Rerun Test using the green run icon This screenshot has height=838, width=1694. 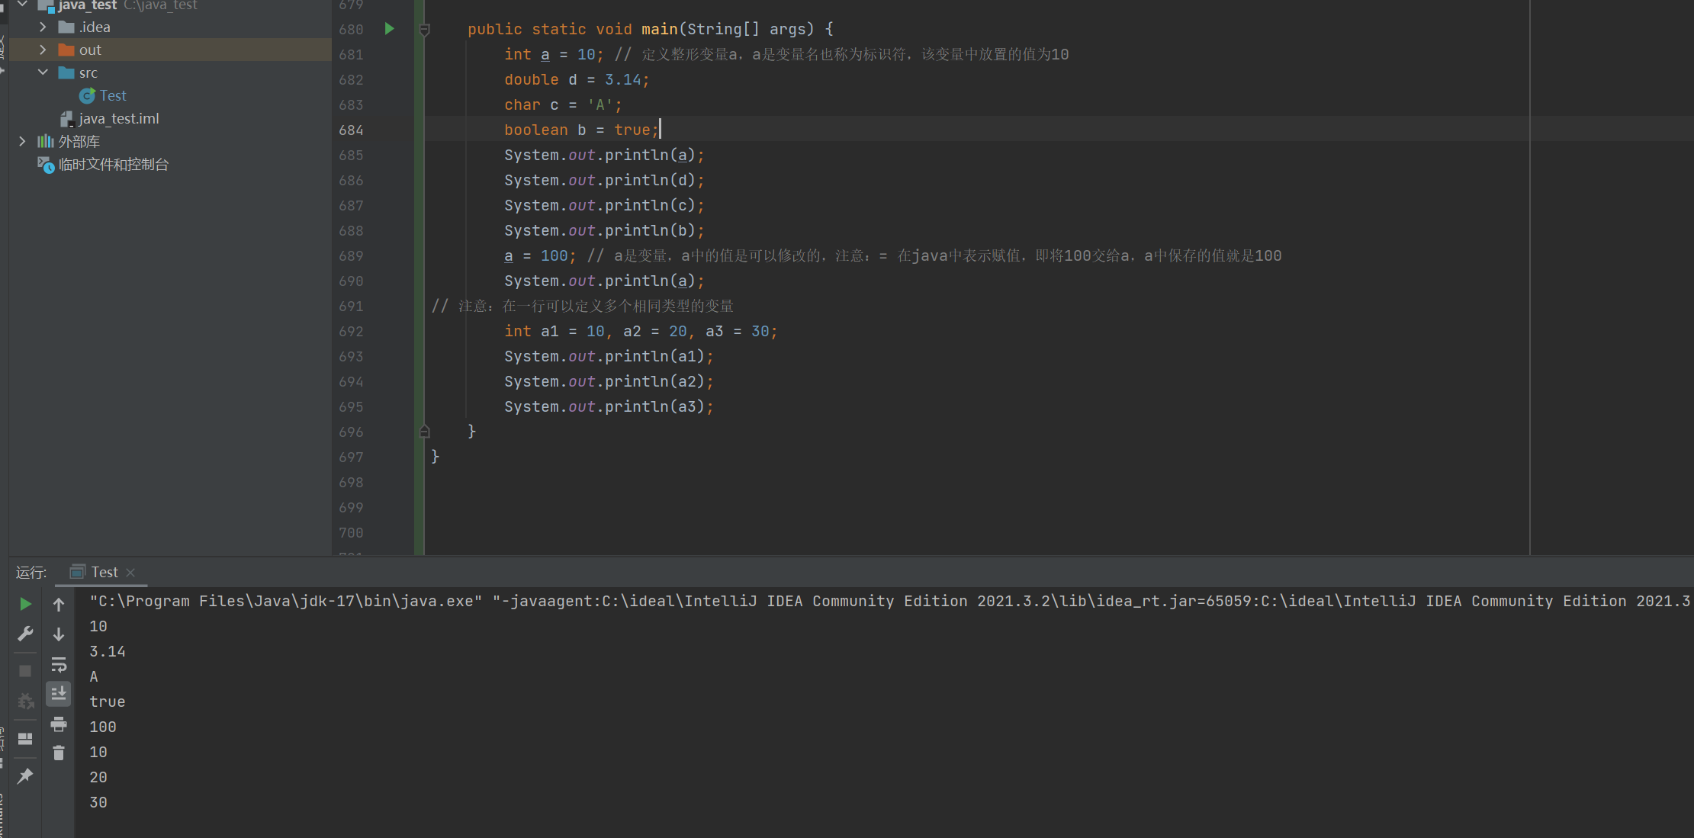[25, 605]
